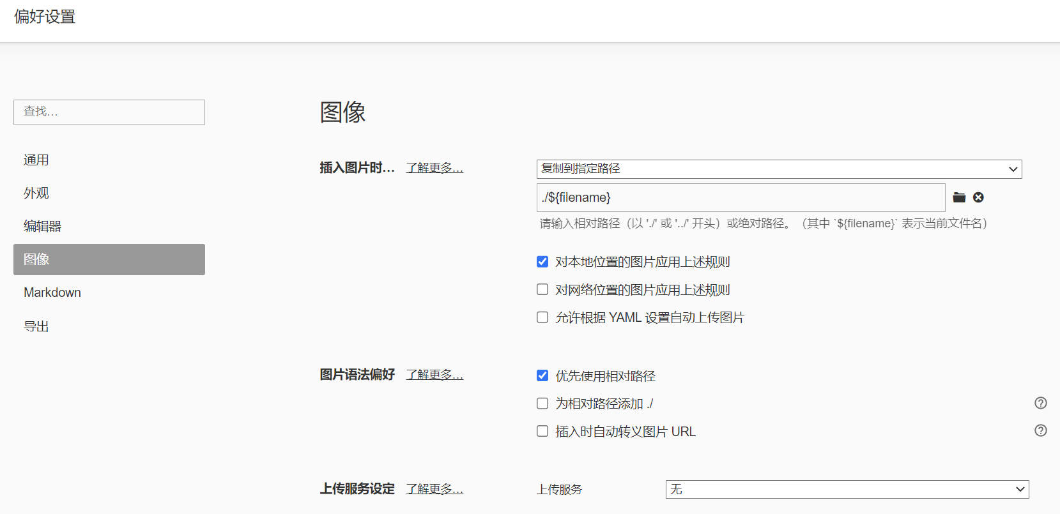
Task: Enable 插入时自动转义图片 URL checkbox
Action: pyautogui.click(x=542, y=432)
